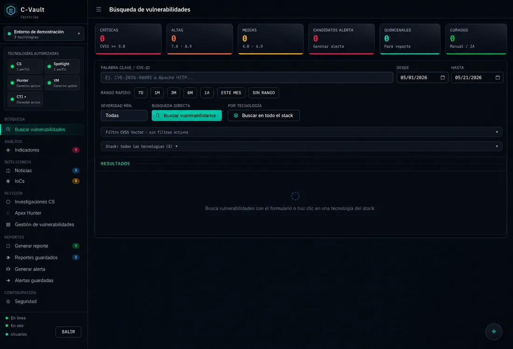This screenshot has height=349, width=513.
Task: Open the Severidad mín. Todas dropdown
Action: pos(124,116)
